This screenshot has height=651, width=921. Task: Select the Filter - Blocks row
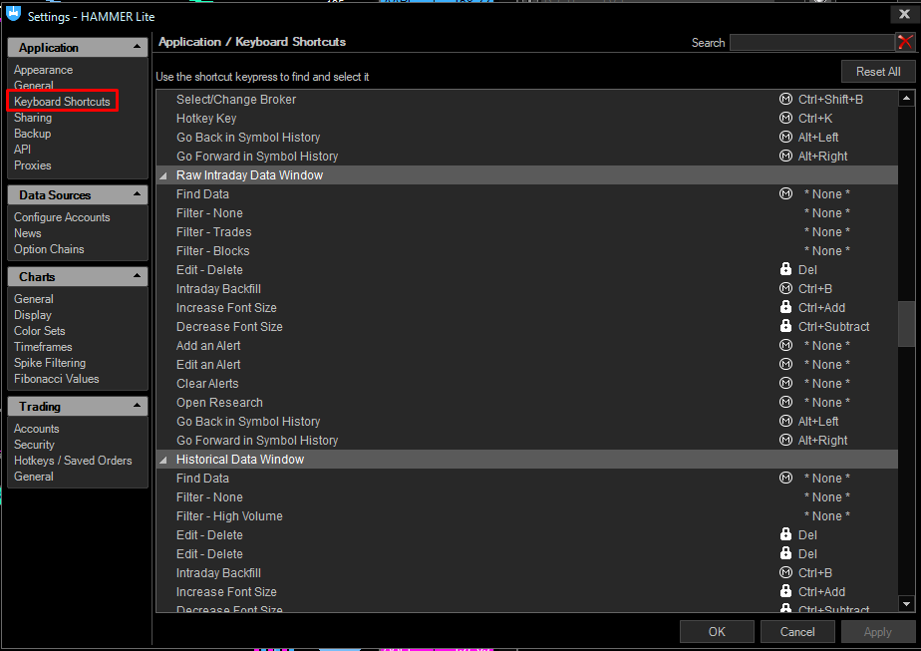point(527,251)
